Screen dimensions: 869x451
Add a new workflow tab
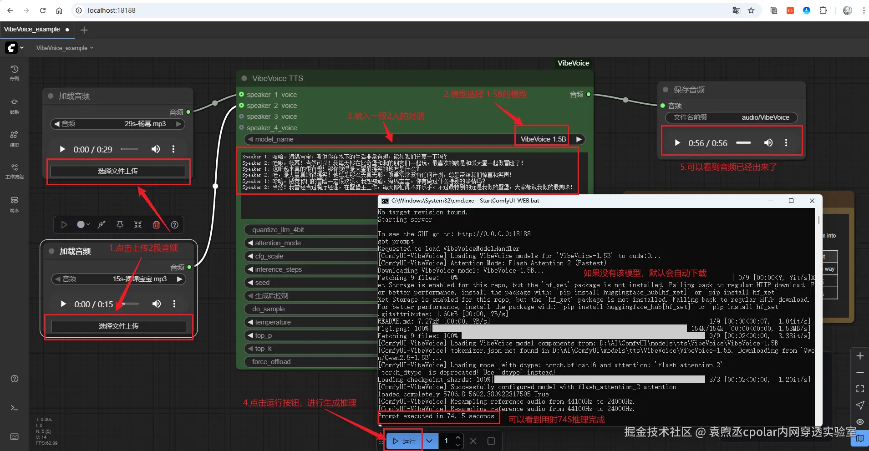(x=84, y=30)
